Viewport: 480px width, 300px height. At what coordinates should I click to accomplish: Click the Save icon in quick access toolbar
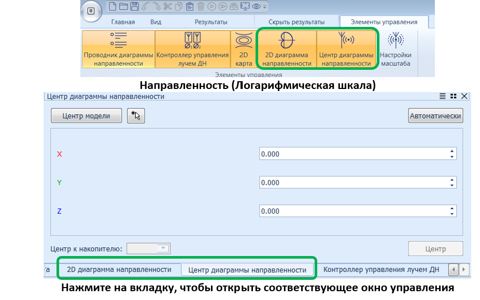134,7
